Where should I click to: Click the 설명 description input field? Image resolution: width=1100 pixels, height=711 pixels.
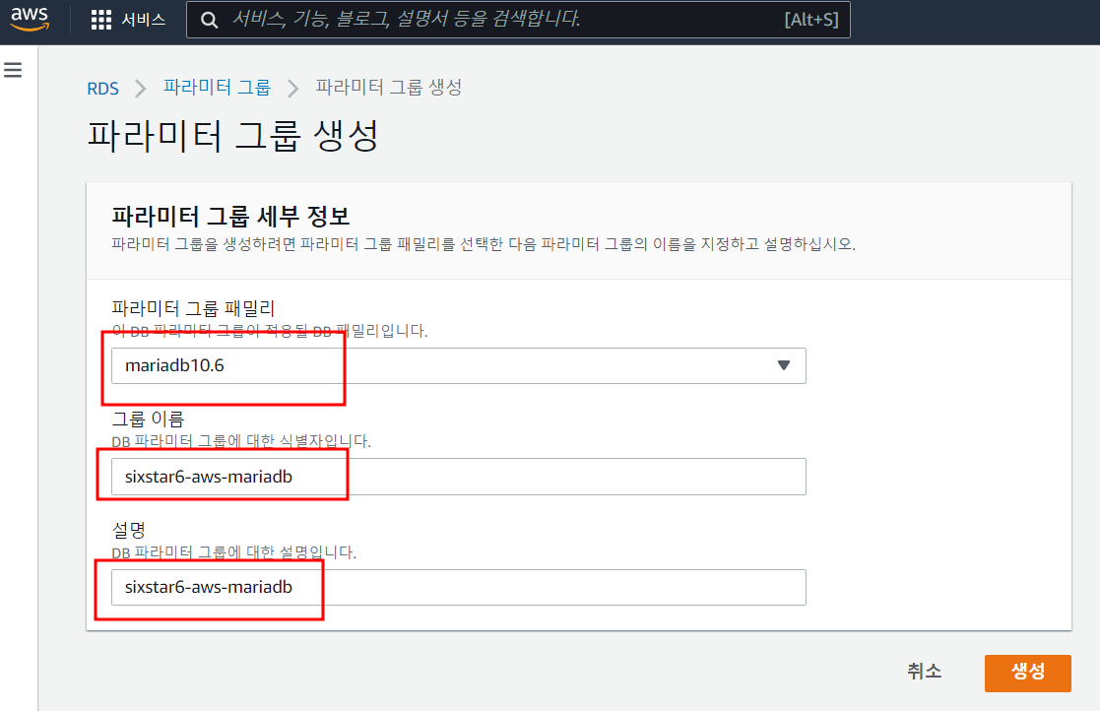(x=458, y=587)
